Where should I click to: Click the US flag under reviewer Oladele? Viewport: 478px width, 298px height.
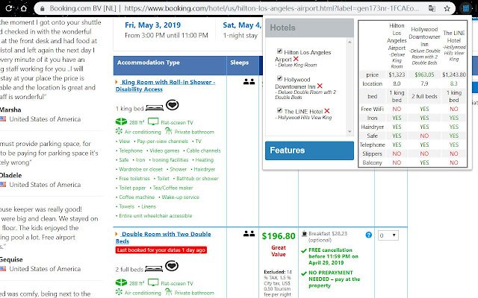coord(3,184)
